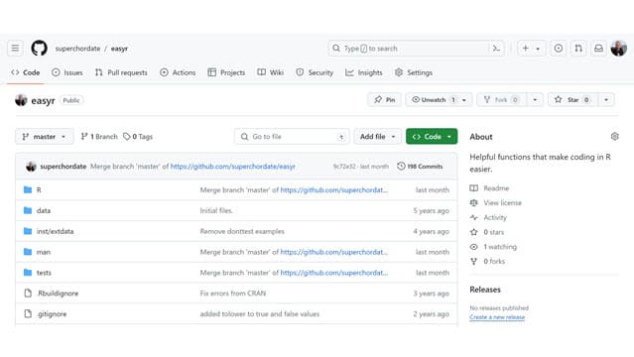Open the Activity link in About
The height and width of the screenshot is (357, 634).
(x=488, y=217)
